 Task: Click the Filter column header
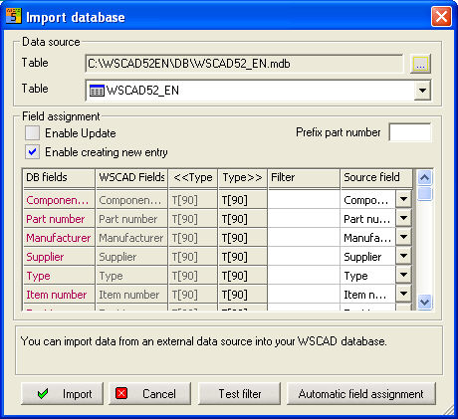tap(304, 177)
